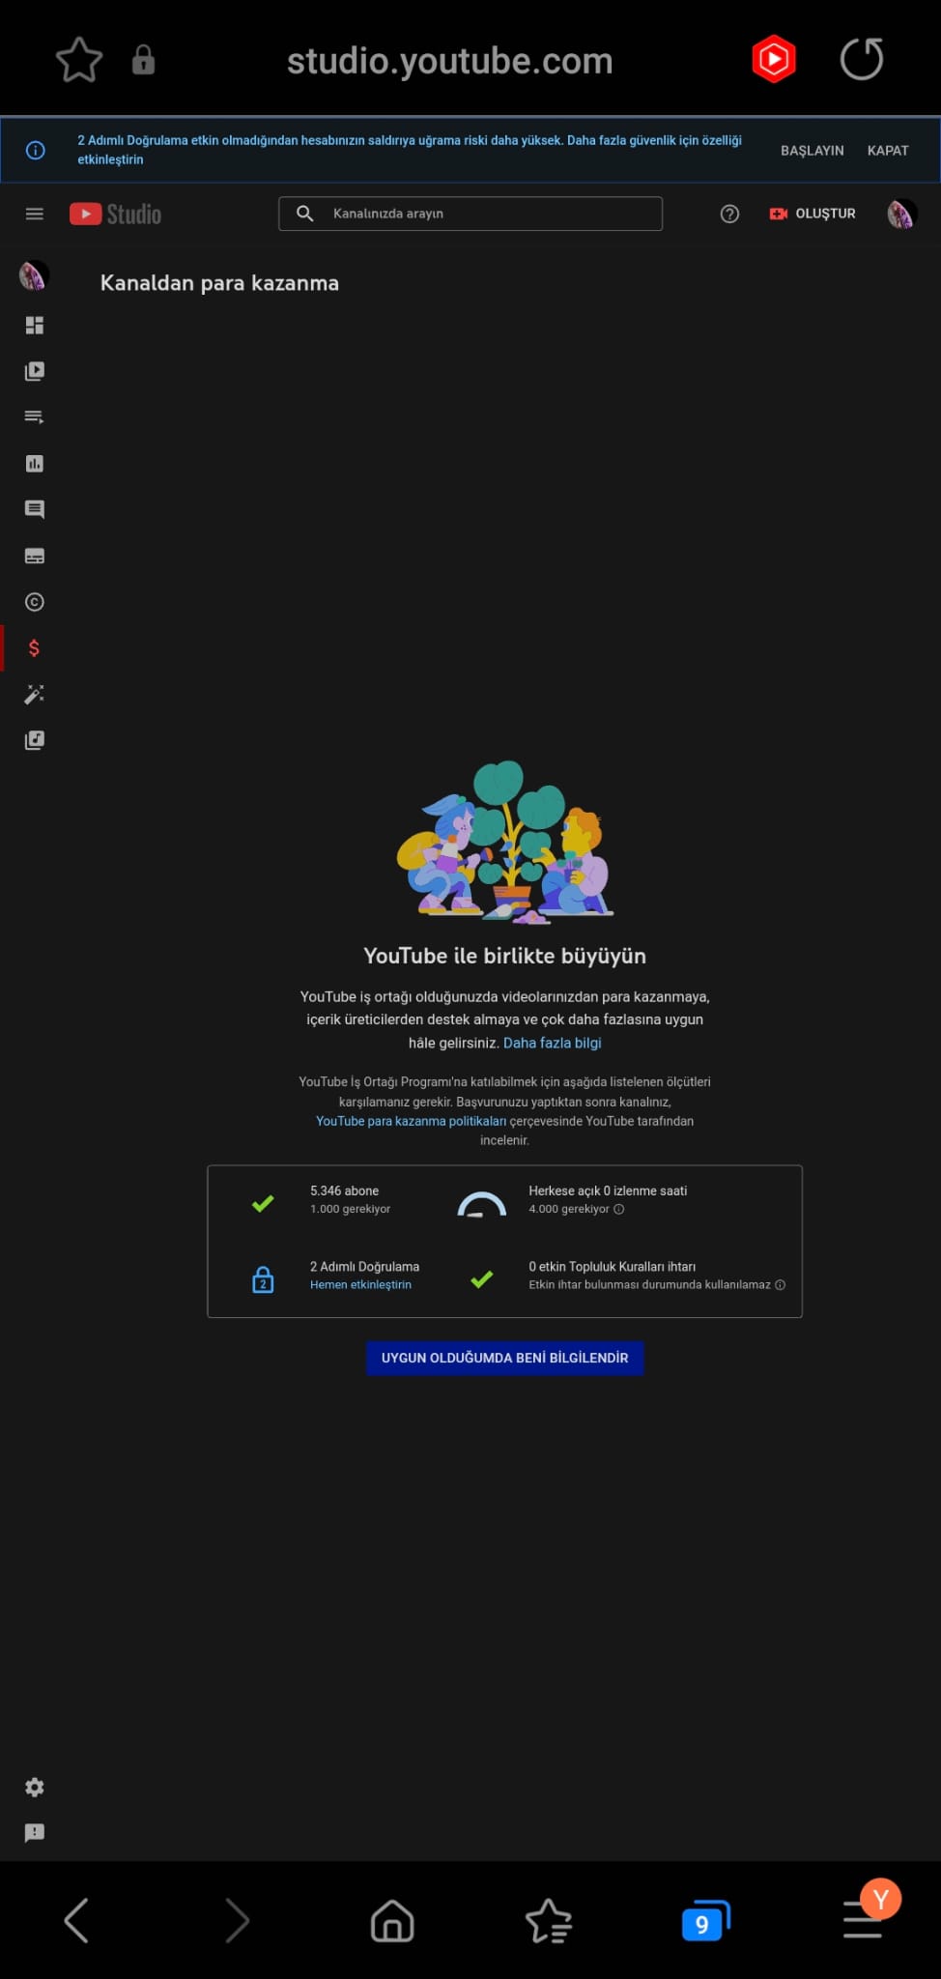Open the Copyright icon in the sidebar

[x=35, y=602]
